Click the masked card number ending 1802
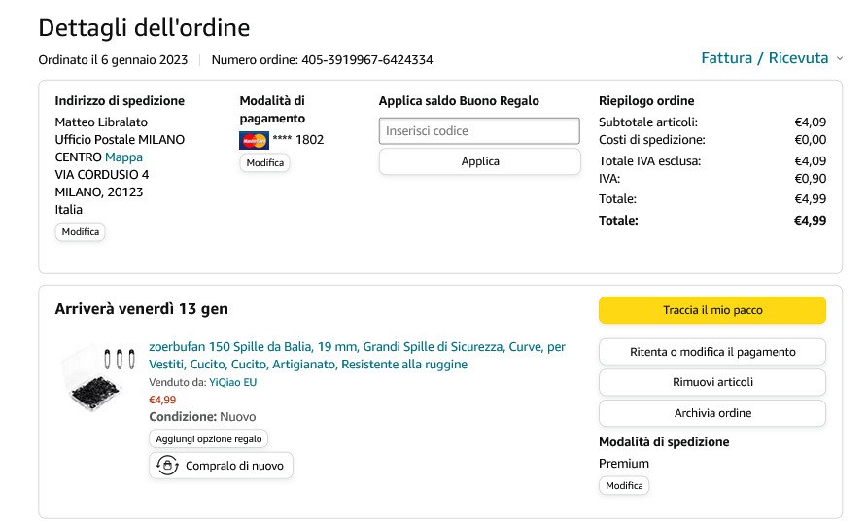The width and height of the screenshot is (867, 524). tap(298, 140)
